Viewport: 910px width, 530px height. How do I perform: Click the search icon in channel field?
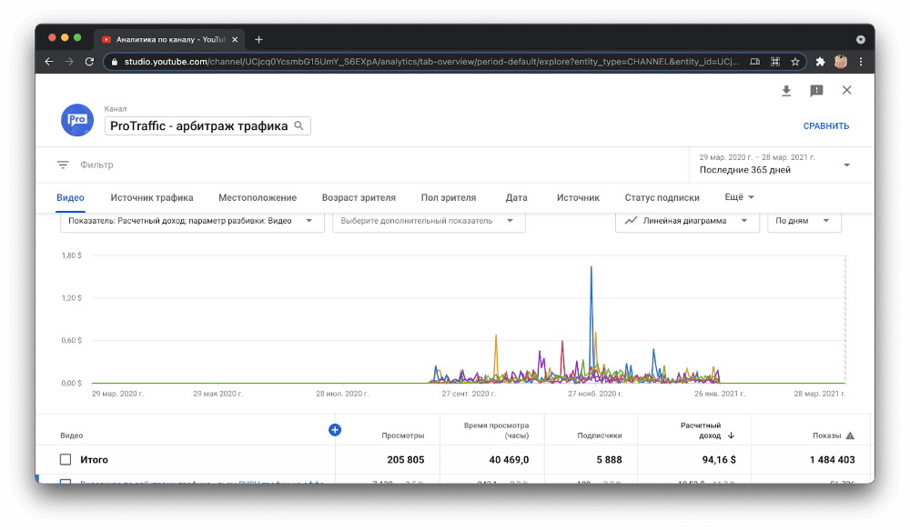(x=298, y=125)
